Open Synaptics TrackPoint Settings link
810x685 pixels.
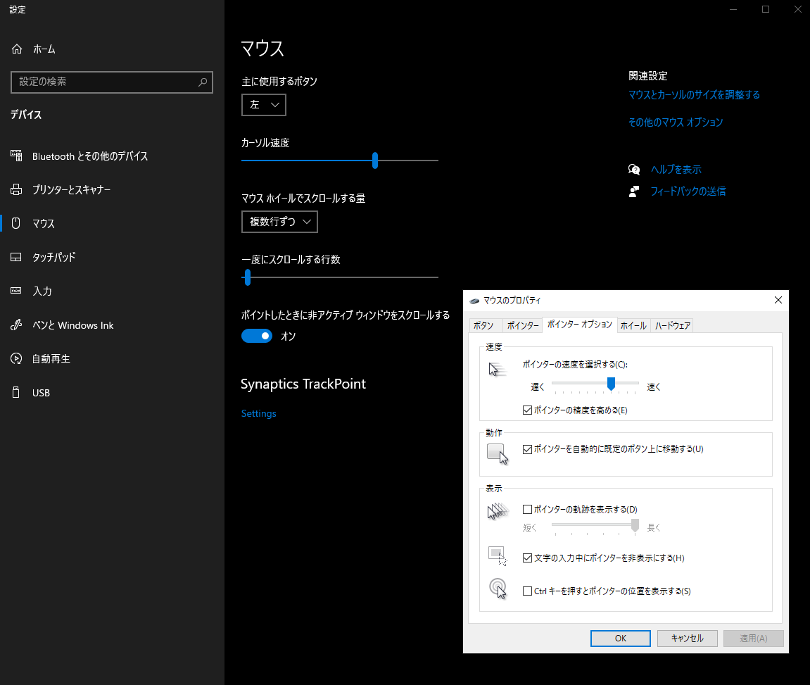258,414
